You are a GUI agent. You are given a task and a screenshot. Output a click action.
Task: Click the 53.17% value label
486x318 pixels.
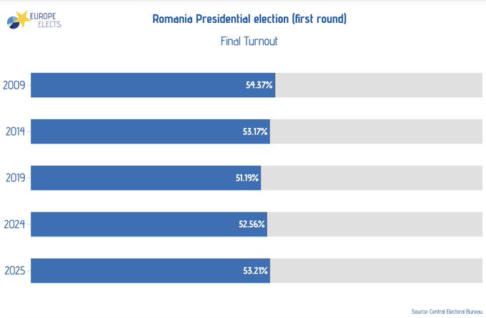tap(254, 131)
